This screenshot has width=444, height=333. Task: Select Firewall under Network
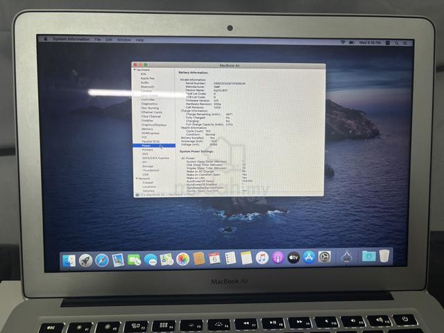click(x=148, y=182)
